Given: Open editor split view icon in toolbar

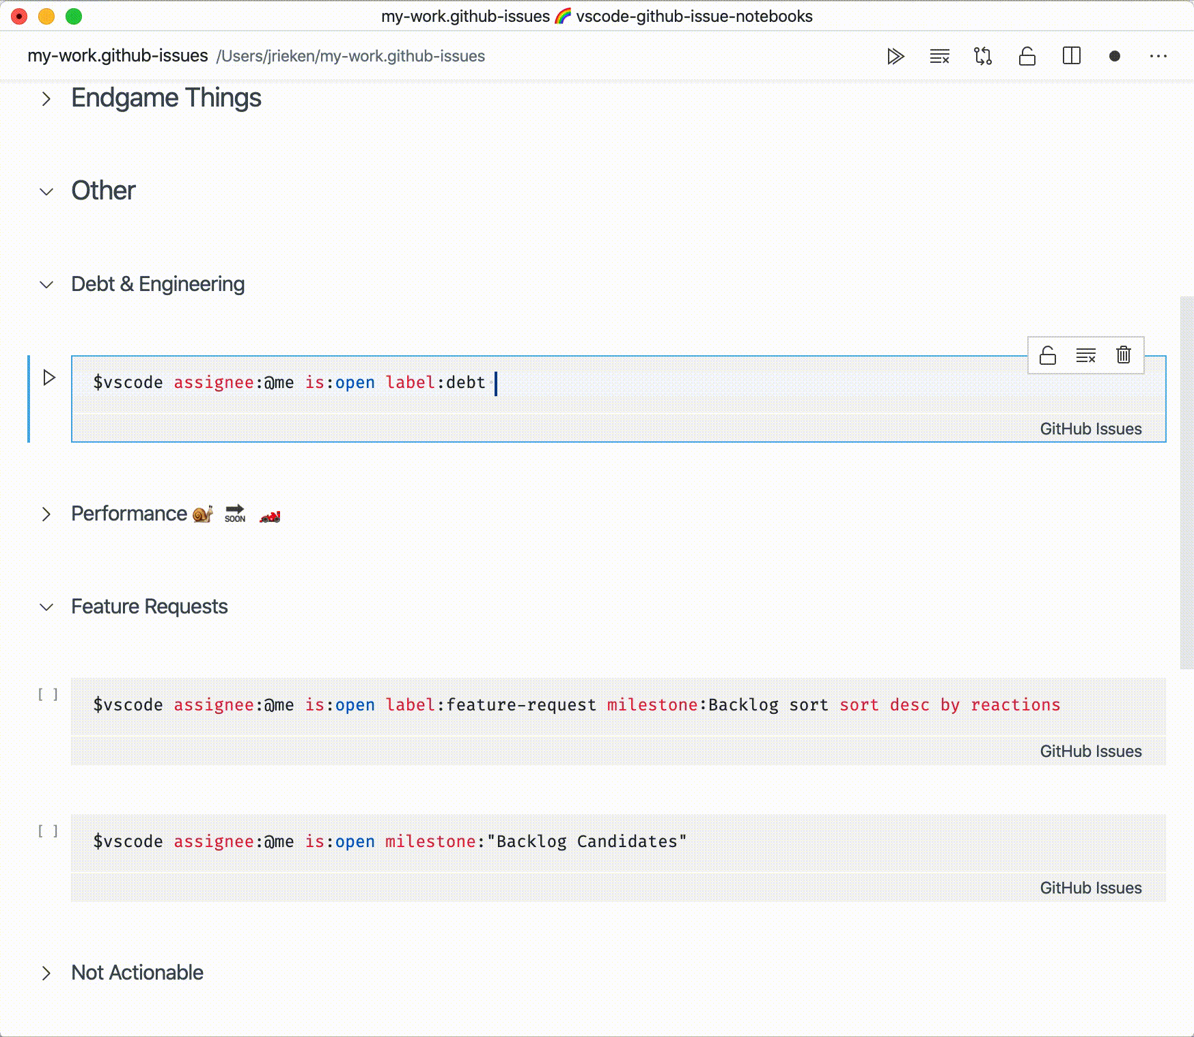Looking at the screenshot, I should (1072, 56).
